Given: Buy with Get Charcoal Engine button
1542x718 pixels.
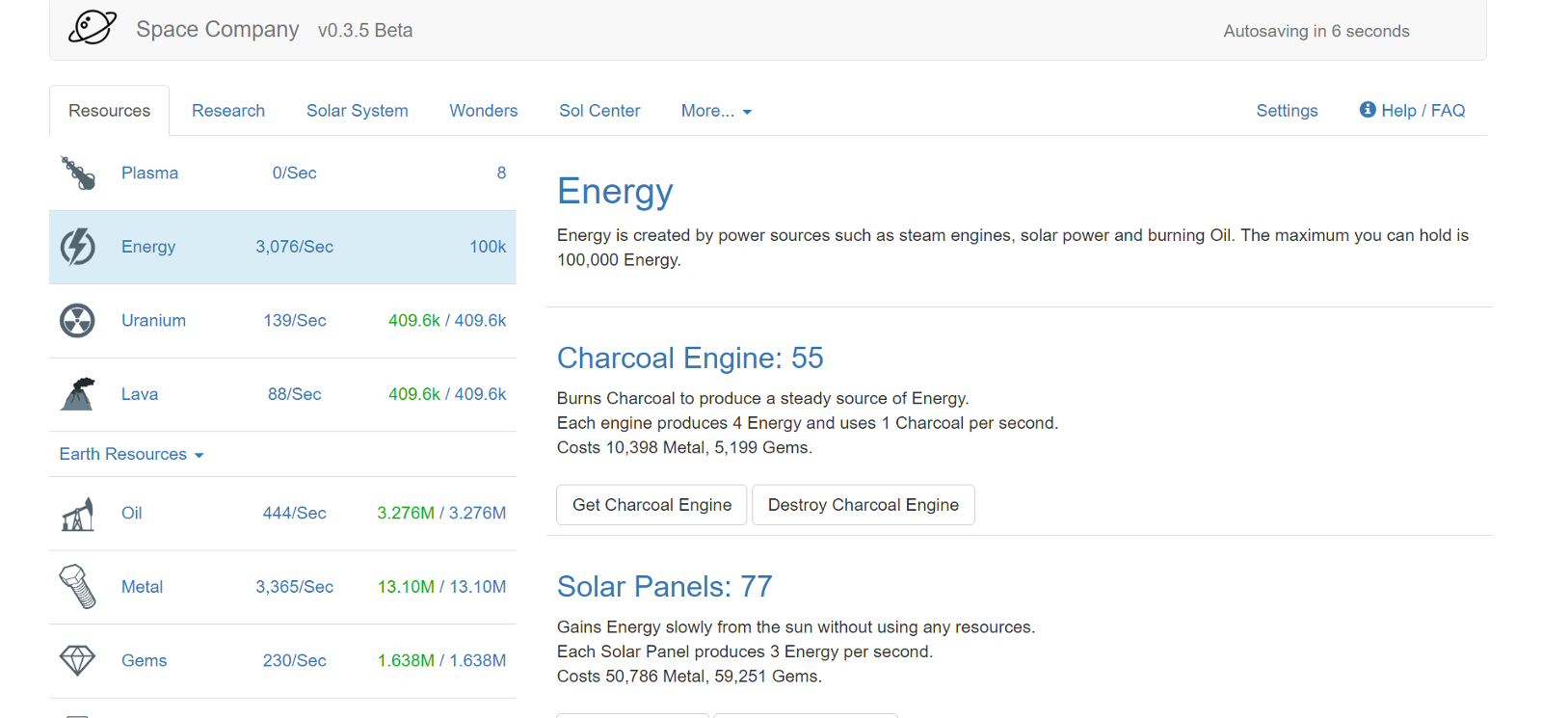Looking at the screenshot, I should 651,505.
